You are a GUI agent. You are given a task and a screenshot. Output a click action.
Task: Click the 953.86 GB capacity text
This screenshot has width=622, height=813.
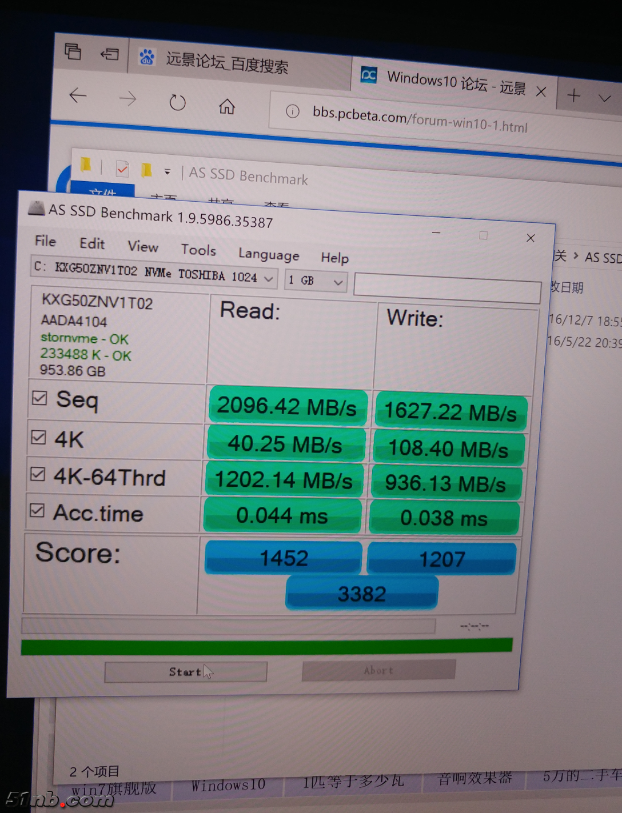(x=73, y=371)
